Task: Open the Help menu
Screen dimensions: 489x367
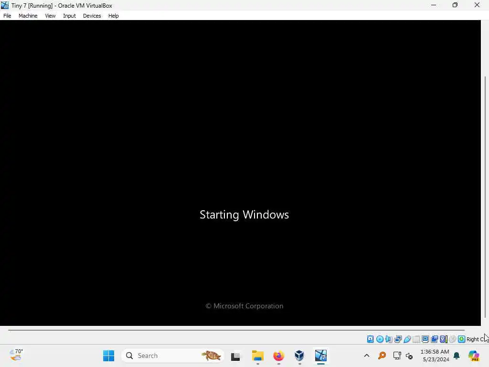Action: 113,16
